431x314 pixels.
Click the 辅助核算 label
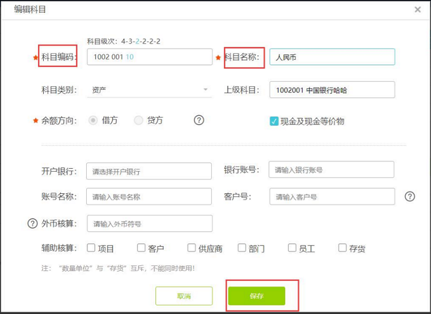[59, 248]
